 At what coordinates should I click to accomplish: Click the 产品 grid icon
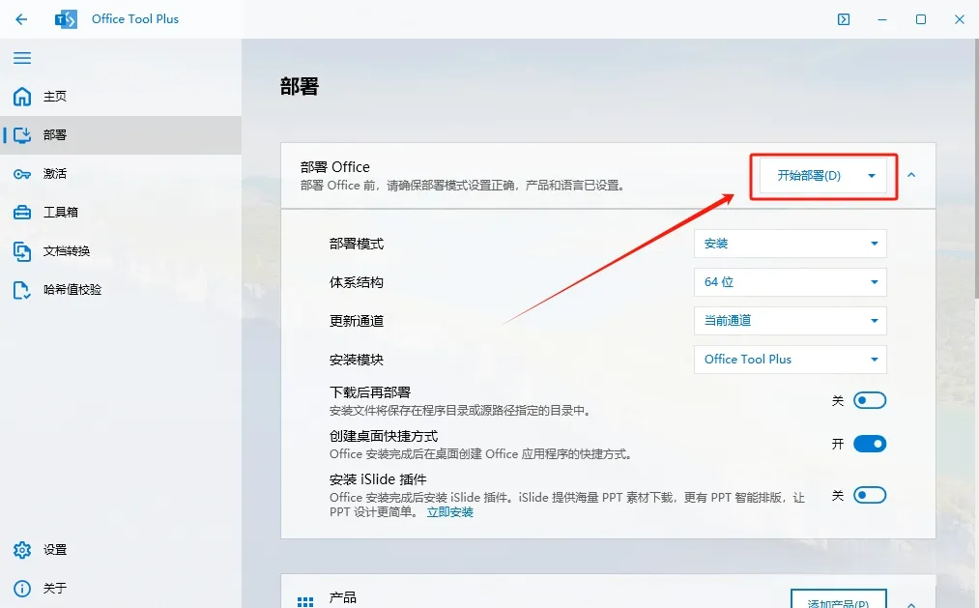(305, 601)
